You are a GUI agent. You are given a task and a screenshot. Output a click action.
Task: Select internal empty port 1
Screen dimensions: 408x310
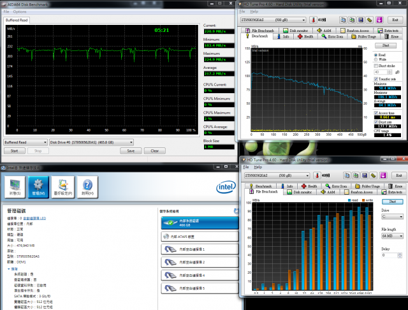click(x=200, y=249)
